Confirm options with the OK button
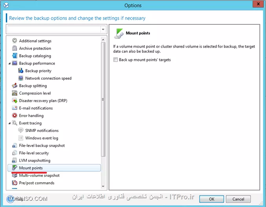The image size is (266, 207). [x=211, y=199]
